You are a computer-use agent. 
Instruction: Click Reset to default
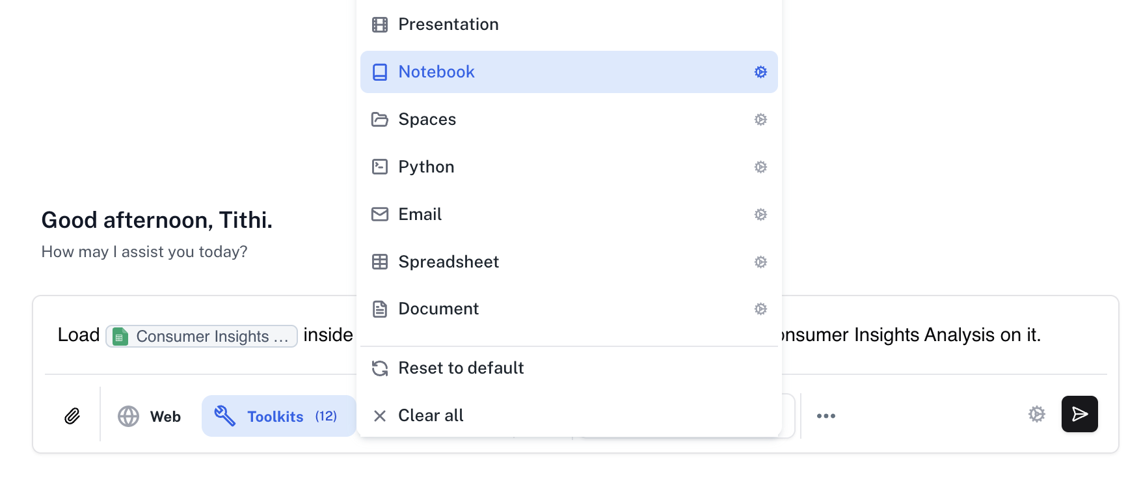click(x=461, y=368)
